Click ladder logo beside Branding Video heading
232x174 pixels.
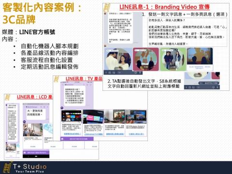click(x=106, y=7)
